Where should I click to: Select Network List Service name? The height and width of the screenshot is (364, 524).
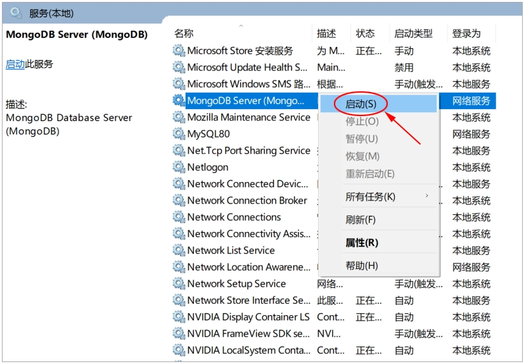click(x=231, y=250)
